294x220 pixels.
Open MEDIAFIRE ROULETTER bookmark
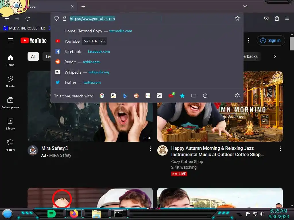[x=24, y=28]
